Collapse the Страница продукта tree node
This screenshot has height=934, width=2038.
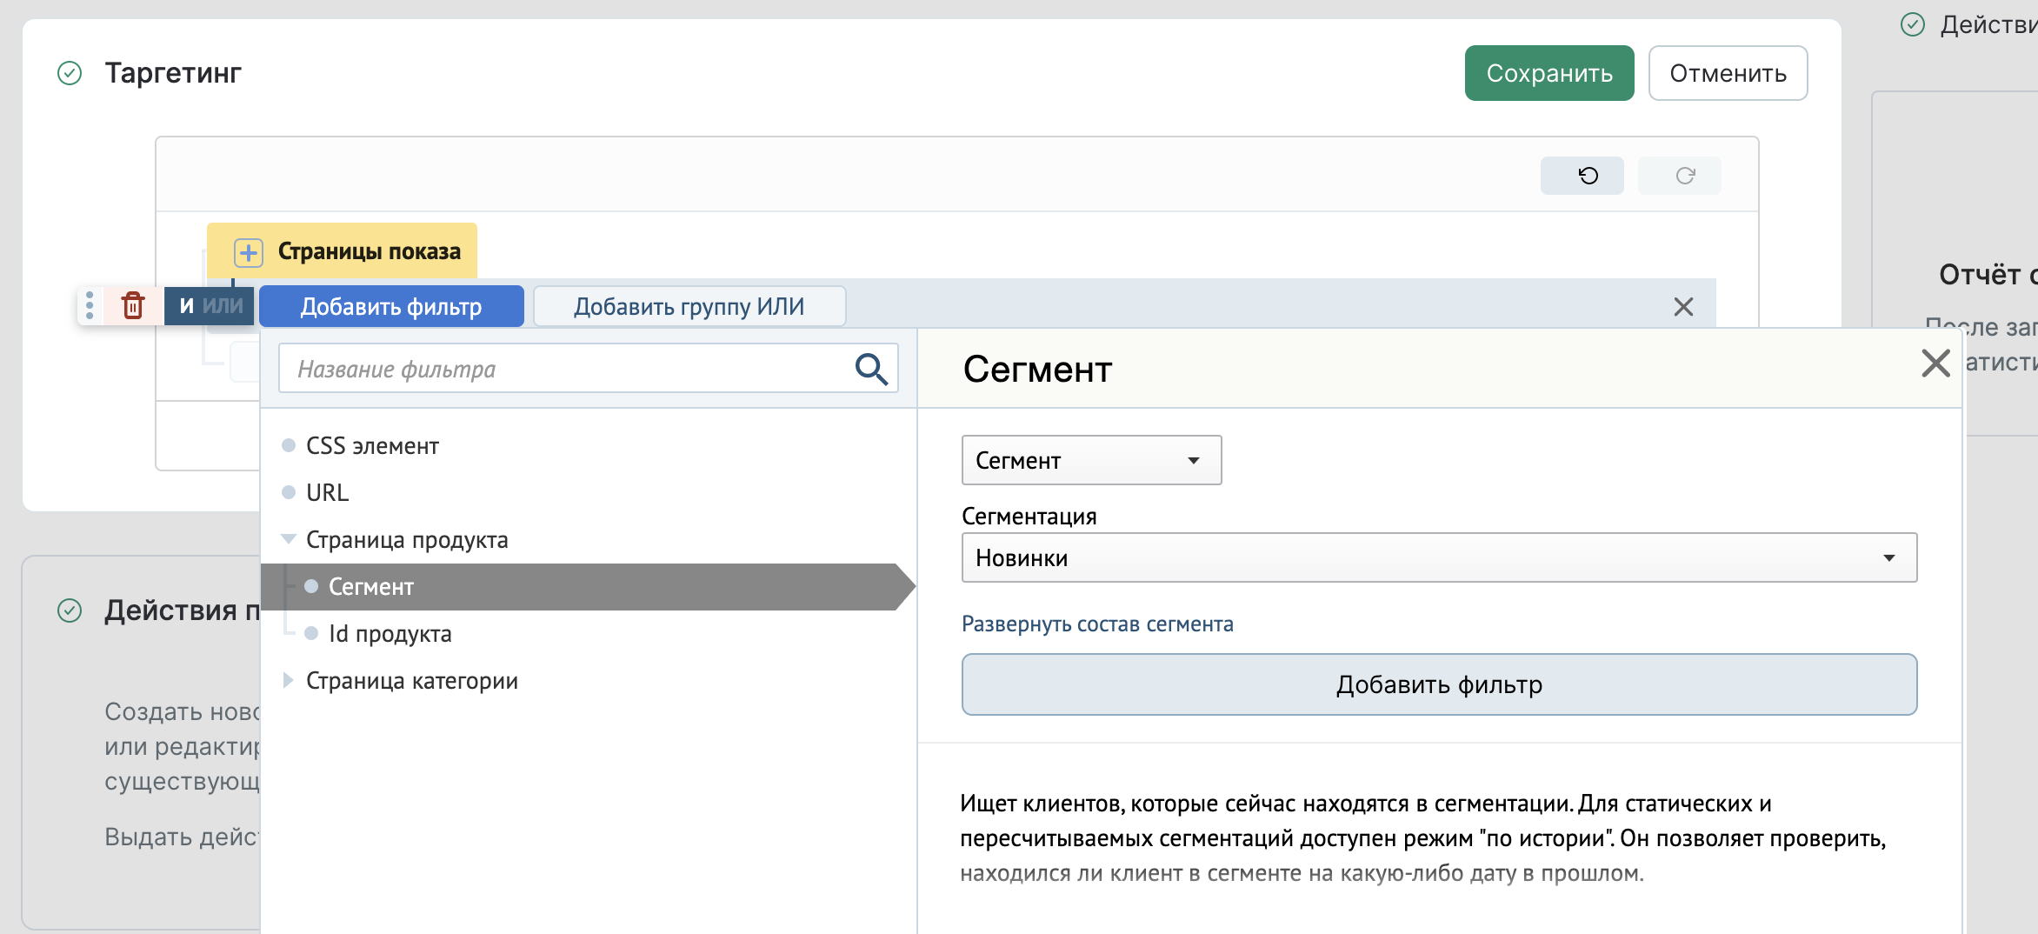[289, 539]
